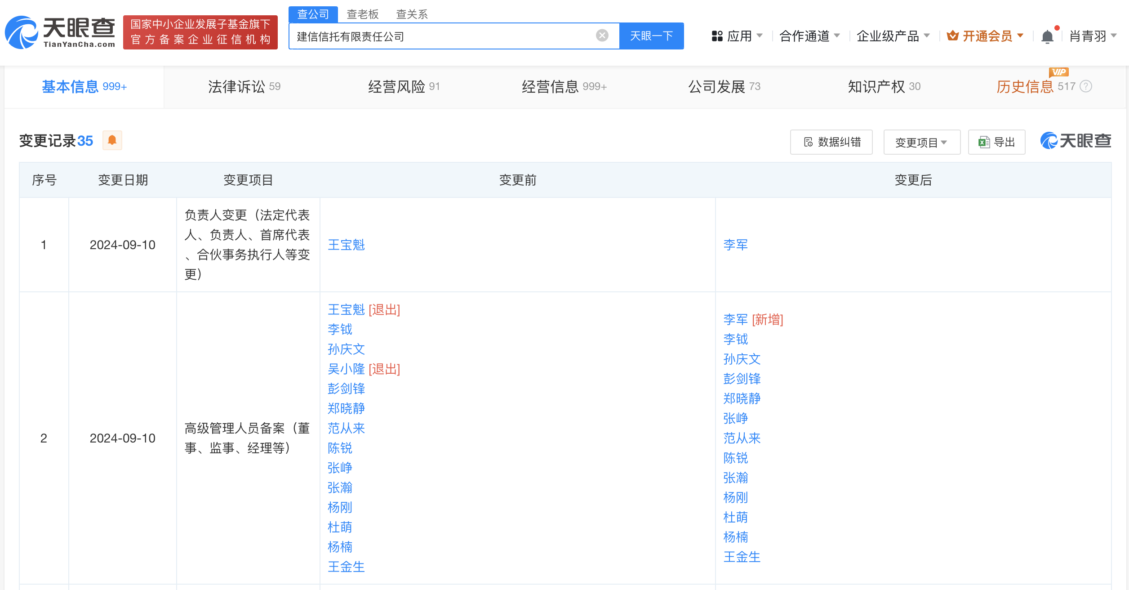This screenshot has width=1129, height=590.
Task: Open 杨楠 link in 变更前 column
Action: pyautogui.click(x=340, y=547)
